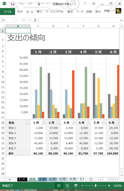The width and height of the screenshot is (124, 191).
Task: Toggle touch/mouse mode icon
Action: click(x=39, y=4)
